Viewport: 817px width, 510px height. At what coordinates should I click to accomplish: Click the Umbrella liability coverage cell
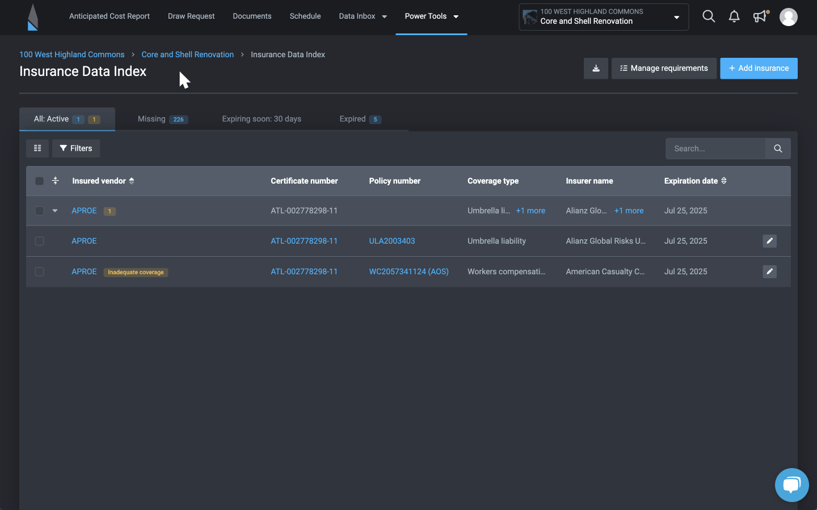[x=497, y=241]
